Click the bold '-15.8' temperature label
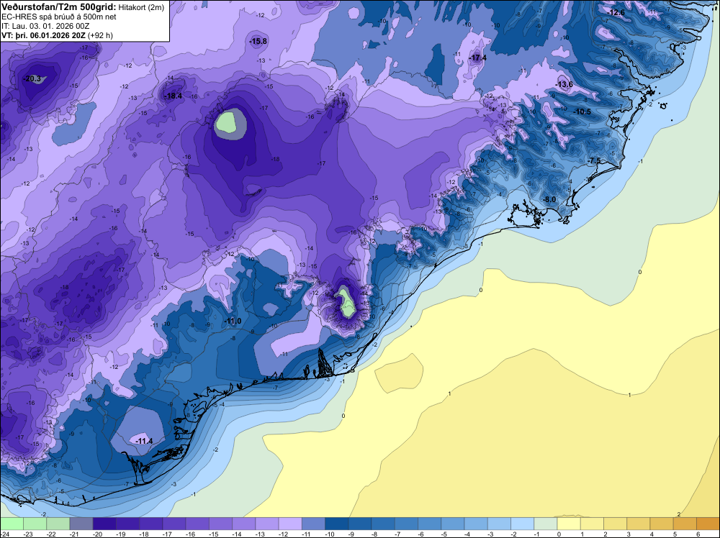This screenshot has height=538, width=720. (x=258, y=41)
